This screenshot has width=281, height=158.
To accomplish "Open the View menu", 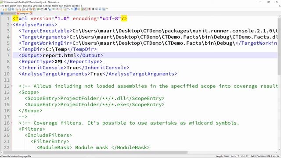I will tap(19, 6).
